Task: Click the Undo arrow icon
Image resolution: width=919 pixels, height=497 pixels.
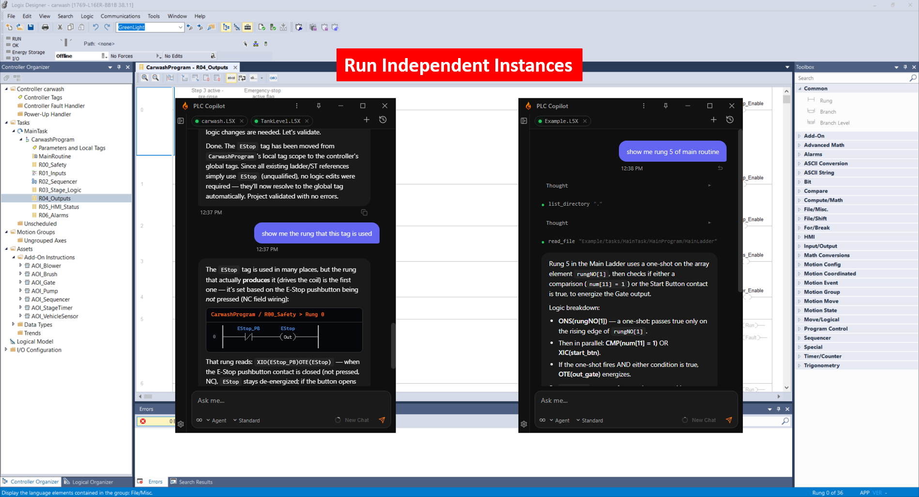Action: pyautogui.click(x=95, y=27)
